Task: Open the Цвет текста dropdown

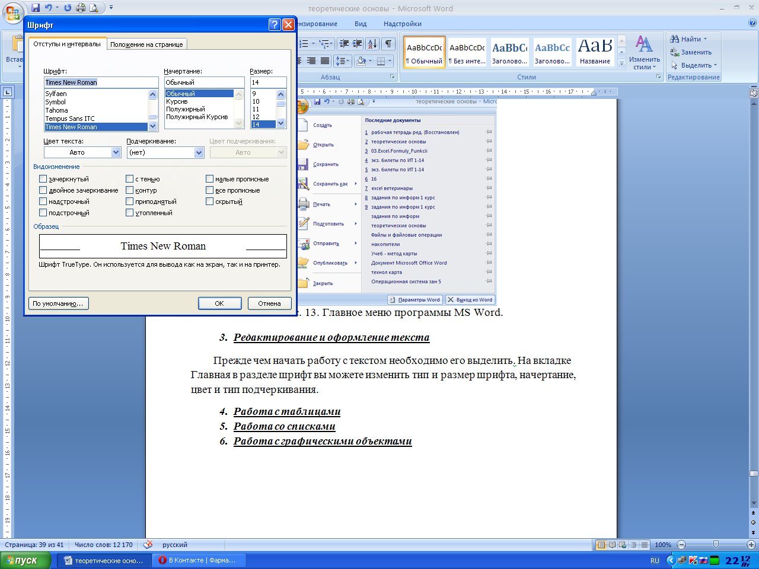Action: click(116, 152)
